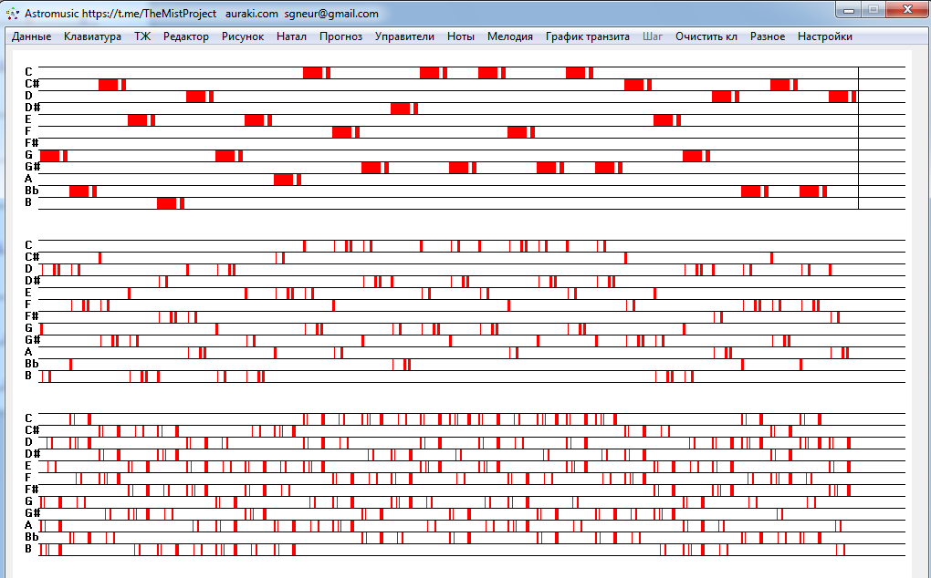
Task: Open the Настройки settings menu
Action: (825, 36)
